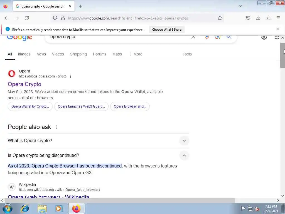Click the taskbar clock showing 7:12 PM
This screenshot has width=285, height=214.
(271, 209)
